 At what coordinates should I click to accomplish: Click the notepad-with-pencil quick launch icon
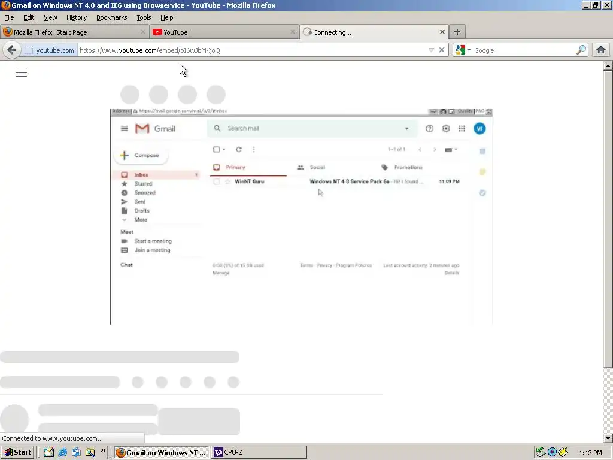[49, 453]
